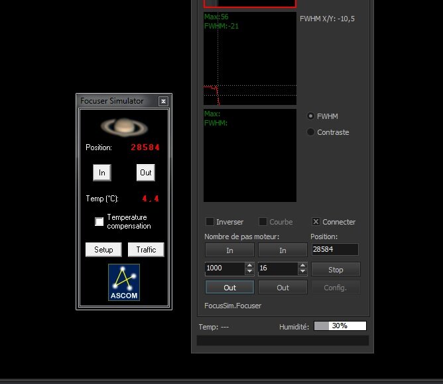The image size is (443, 384).
Task: Click Out button below 16 steps
Action: 283,288
